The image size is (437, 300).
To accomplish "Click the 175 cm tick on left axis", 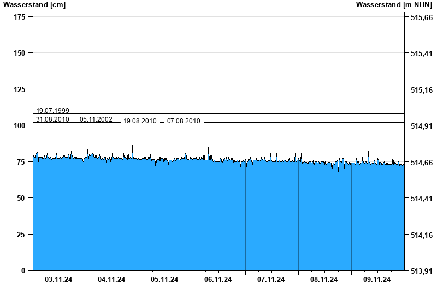I will click(x=19, y=17).
